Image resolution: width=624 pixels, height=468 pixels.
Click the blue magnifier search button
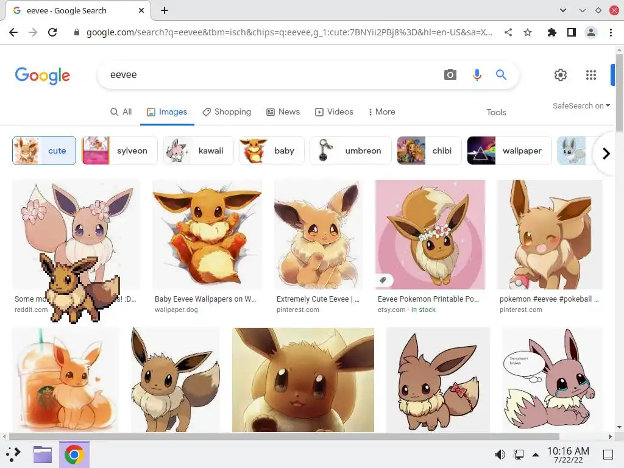(501, 74)
